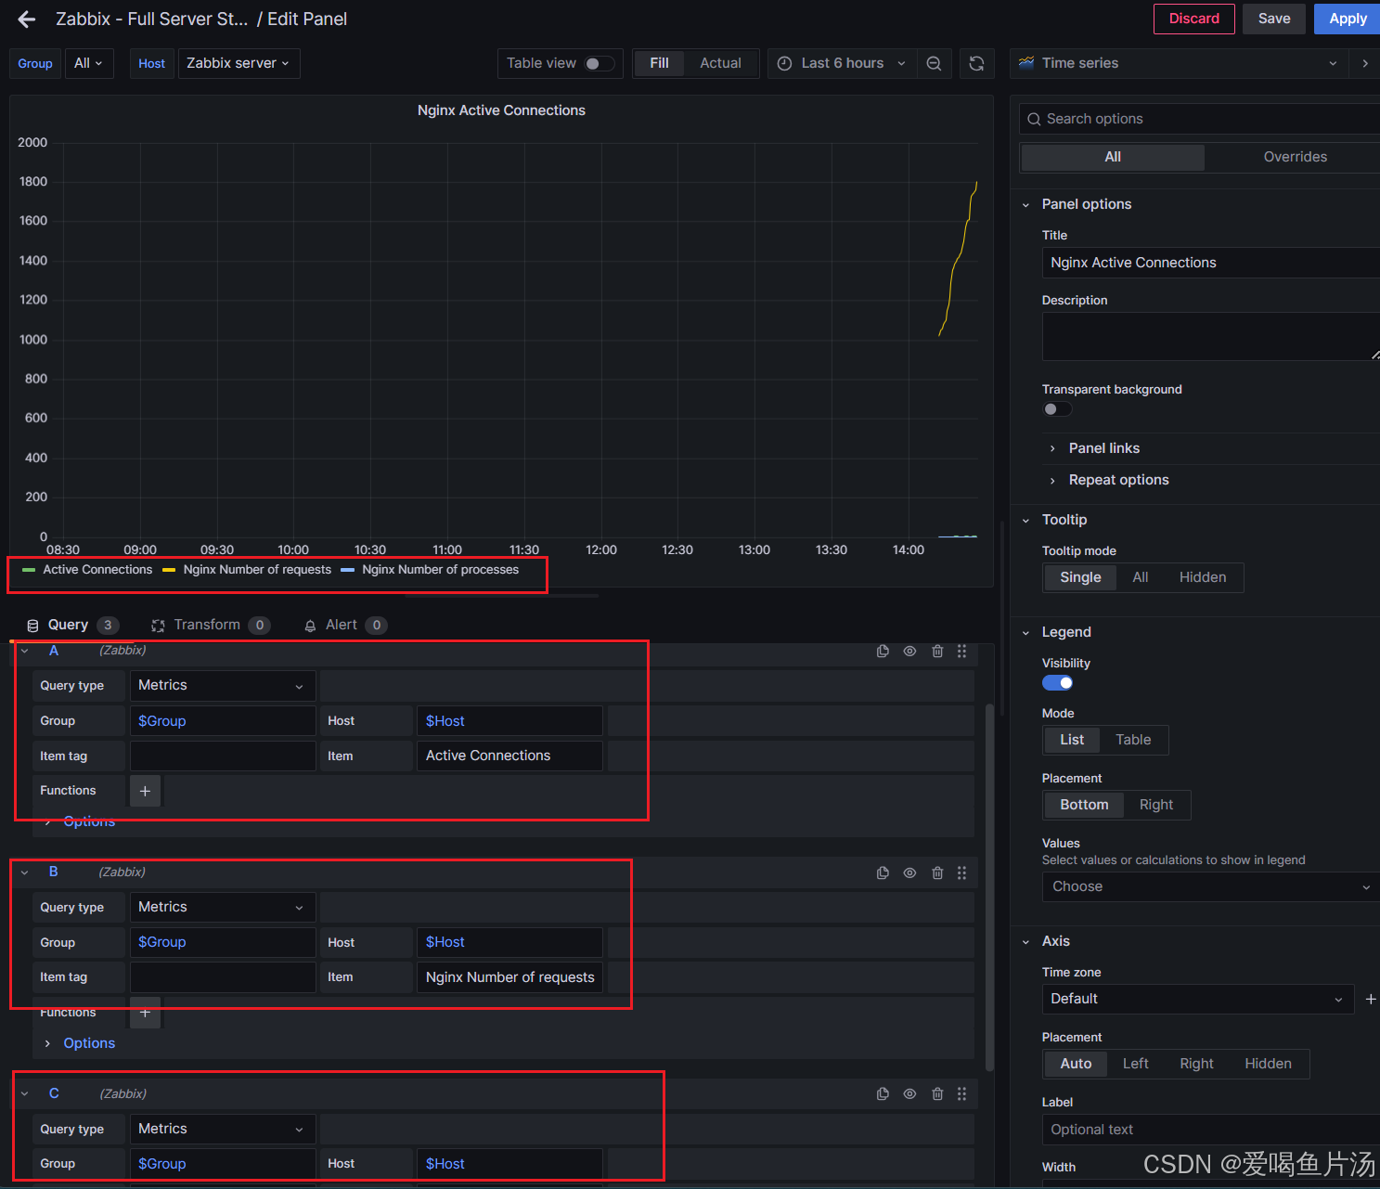Viewport: 1380px width, 1189px height.
Task: Set tooltip mode to Hidden
Action: click(1203, 577)
